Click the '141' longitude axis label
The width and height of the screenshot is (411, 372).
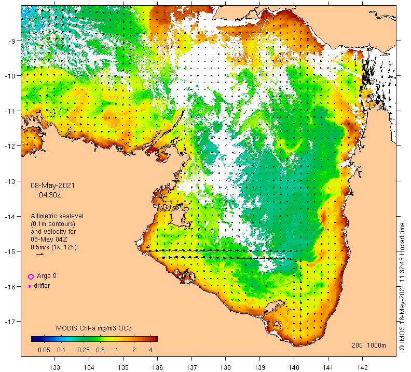pyautogui.click(x=328, y=367)
